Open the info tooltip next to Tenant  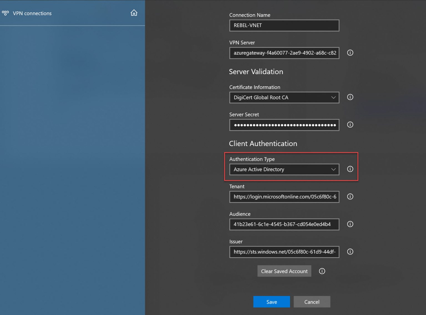[x=350, y=197]
